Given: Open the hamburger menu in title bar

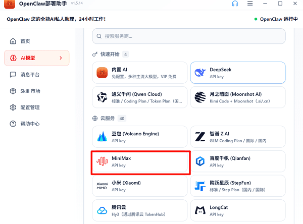Looking at the screenshot, I should 250,4.
